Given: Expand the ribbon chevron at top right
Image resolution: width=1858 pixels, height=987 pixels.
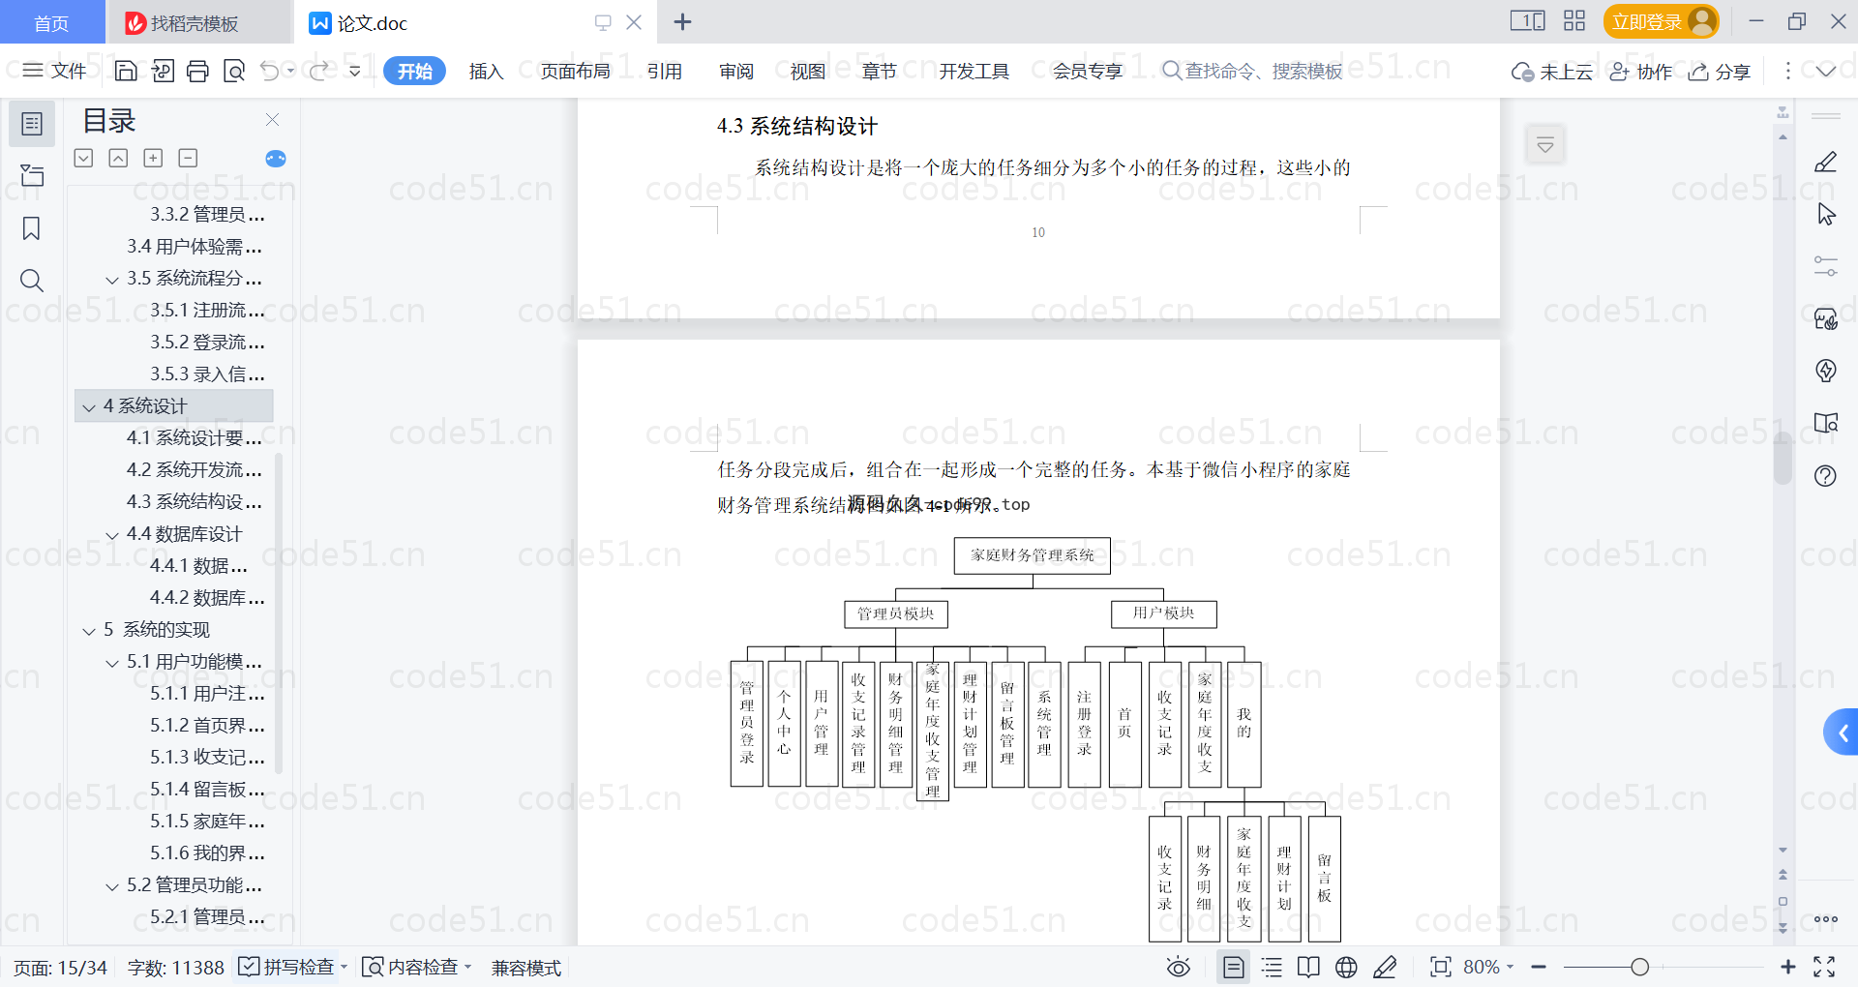Looking at the screenshot, I should 1826,71.
